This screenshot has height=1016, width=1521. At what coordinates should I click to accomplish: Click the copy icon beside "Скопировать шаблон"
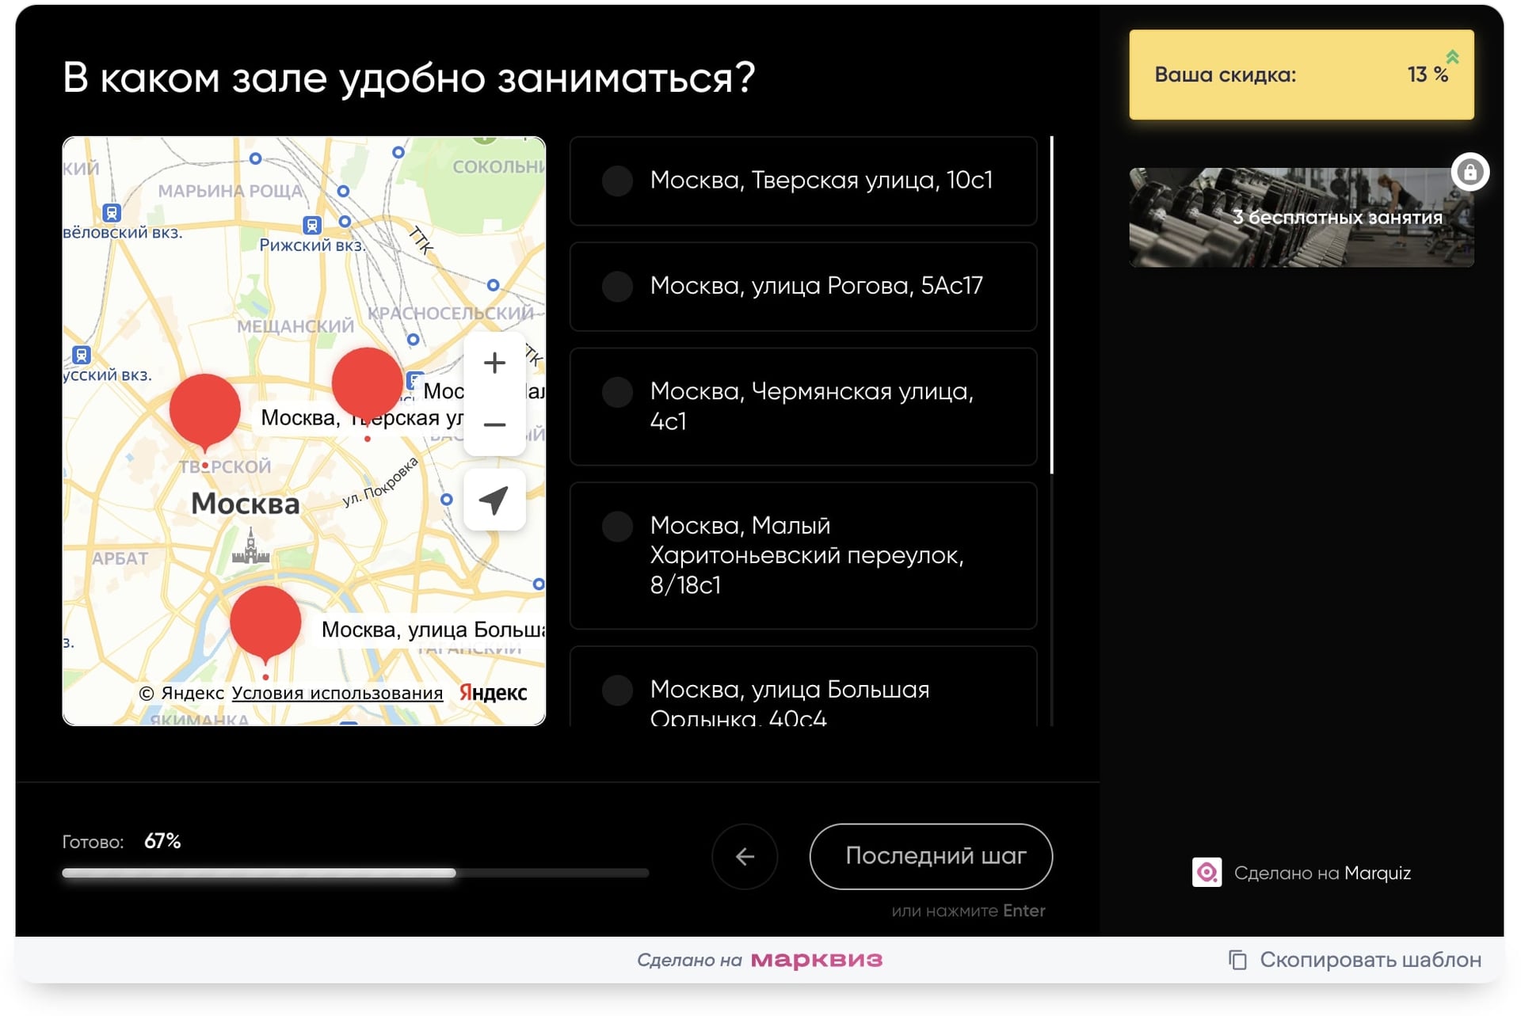[1237, 959]
